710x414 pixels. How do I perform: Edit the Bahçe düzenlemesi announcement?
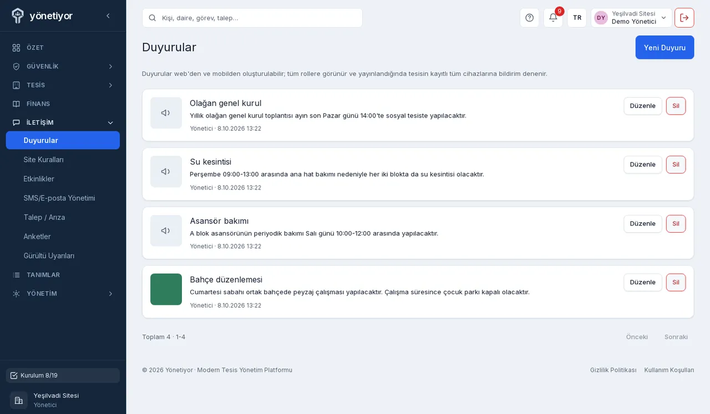(x=642, y=282)
